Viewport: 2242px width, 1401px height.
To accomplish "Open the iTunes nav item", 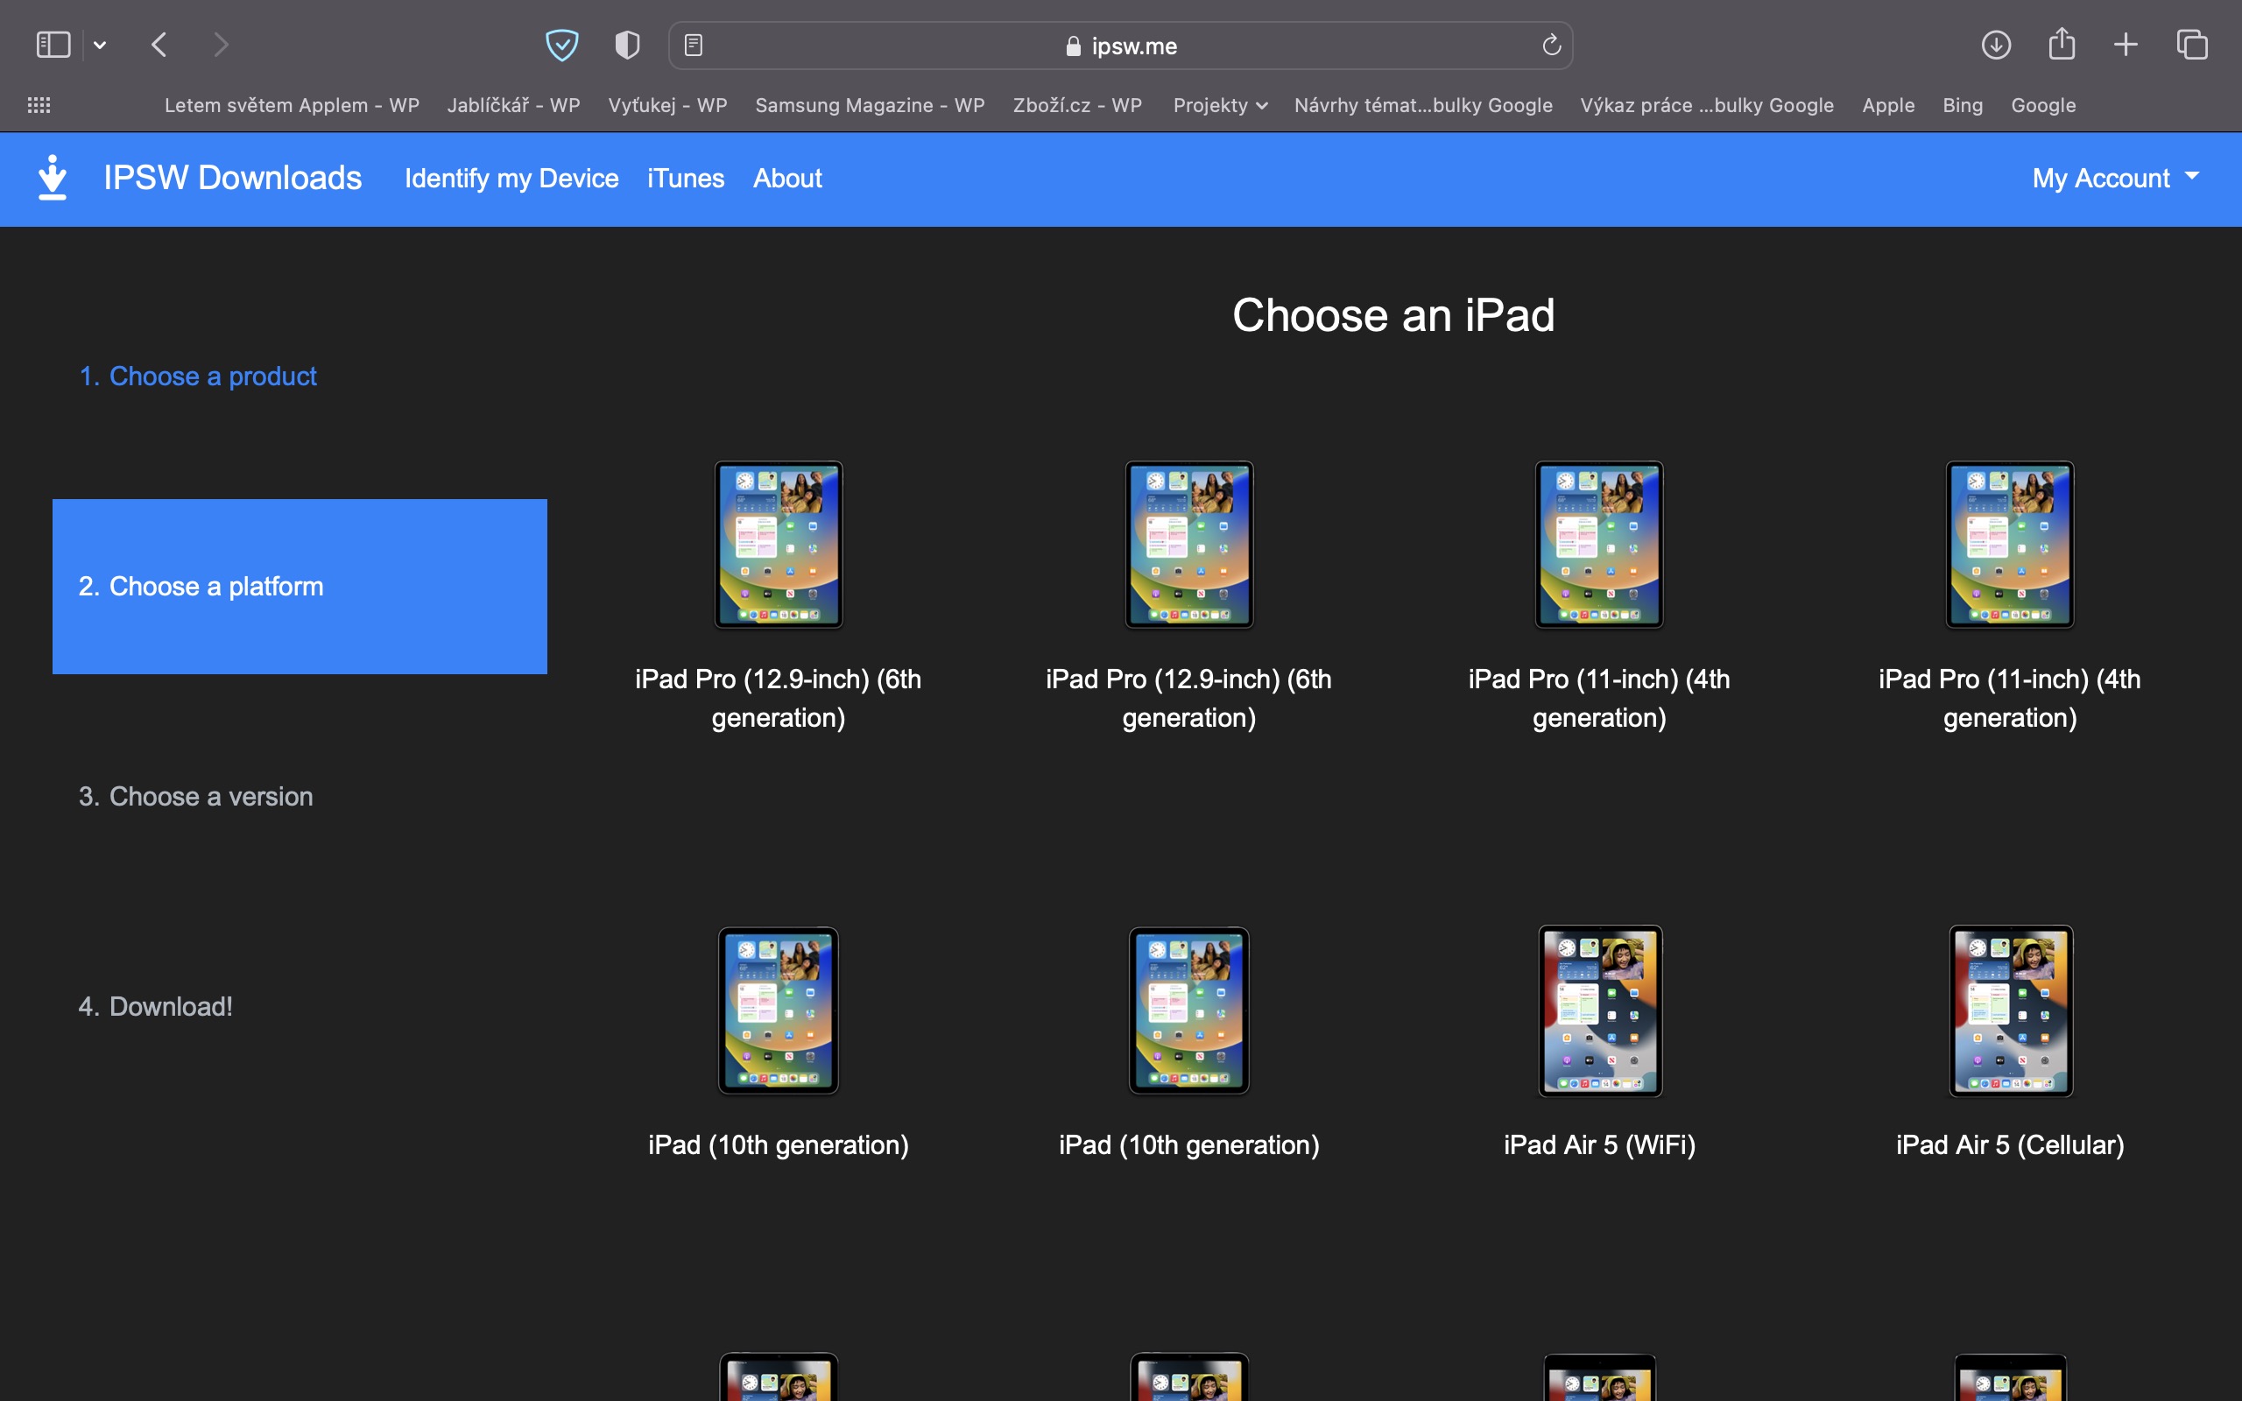I will 686,178.
